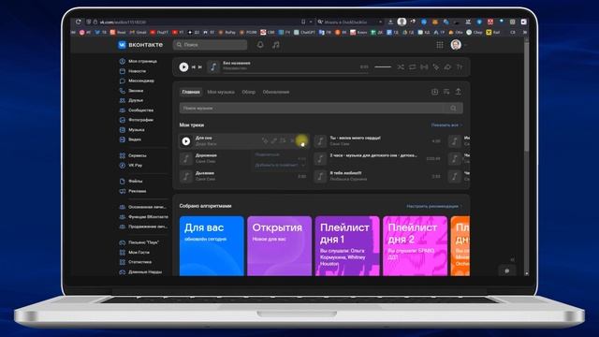Click the browser address bar with vk.com

[198, 22]
